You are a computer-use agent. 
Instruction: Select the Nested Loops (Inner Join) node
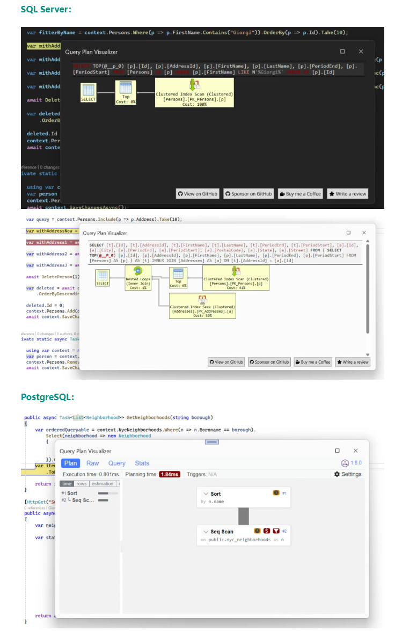tap(138, 278)
